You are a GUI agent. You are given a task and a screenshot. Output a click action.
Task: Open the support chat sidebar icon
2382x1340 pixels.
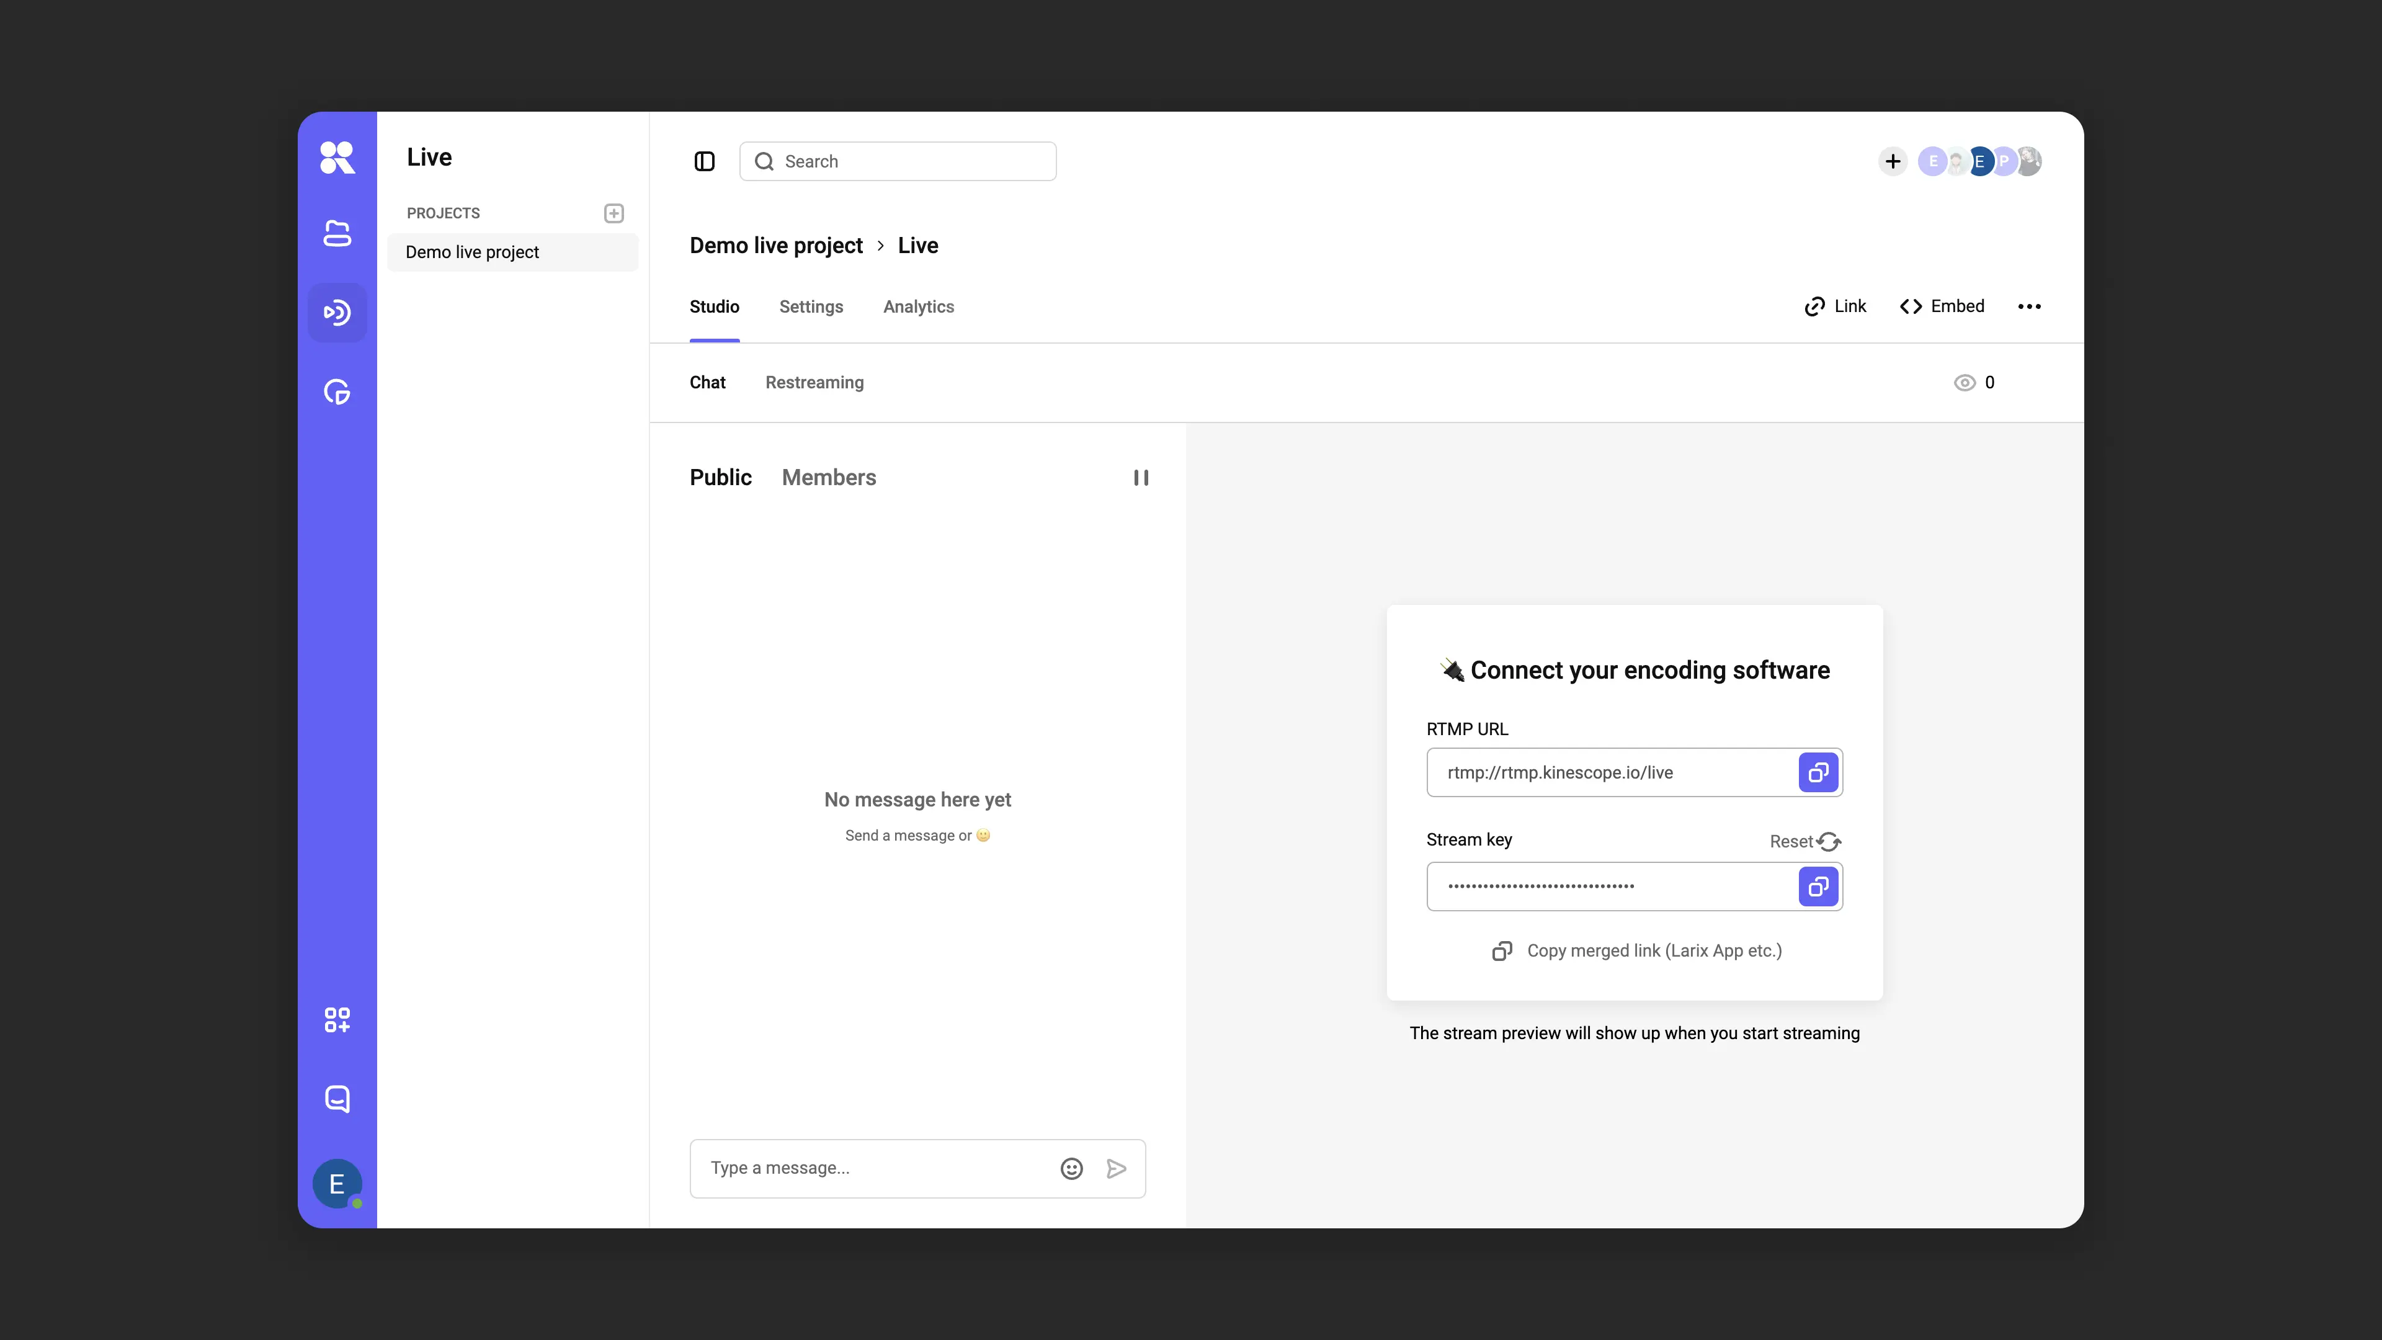click(337, 1099)
